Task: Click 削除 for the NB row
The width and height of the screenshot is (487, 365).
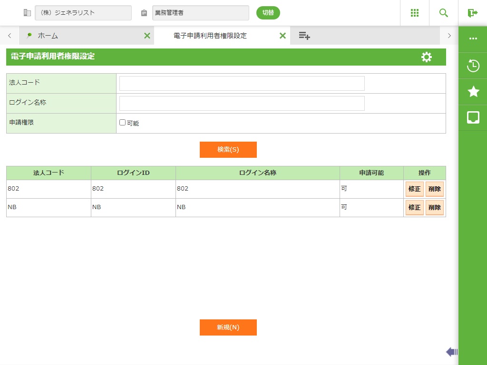Action: (434, 208)
